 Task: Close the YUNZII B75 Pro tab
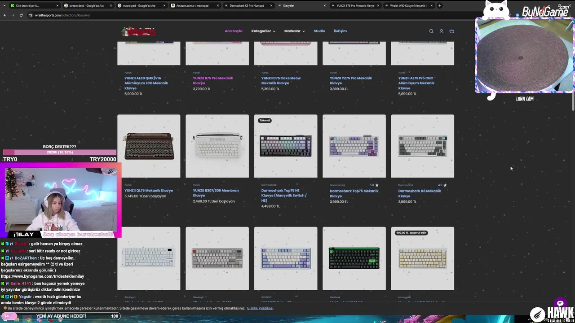(x=378, y=6)
